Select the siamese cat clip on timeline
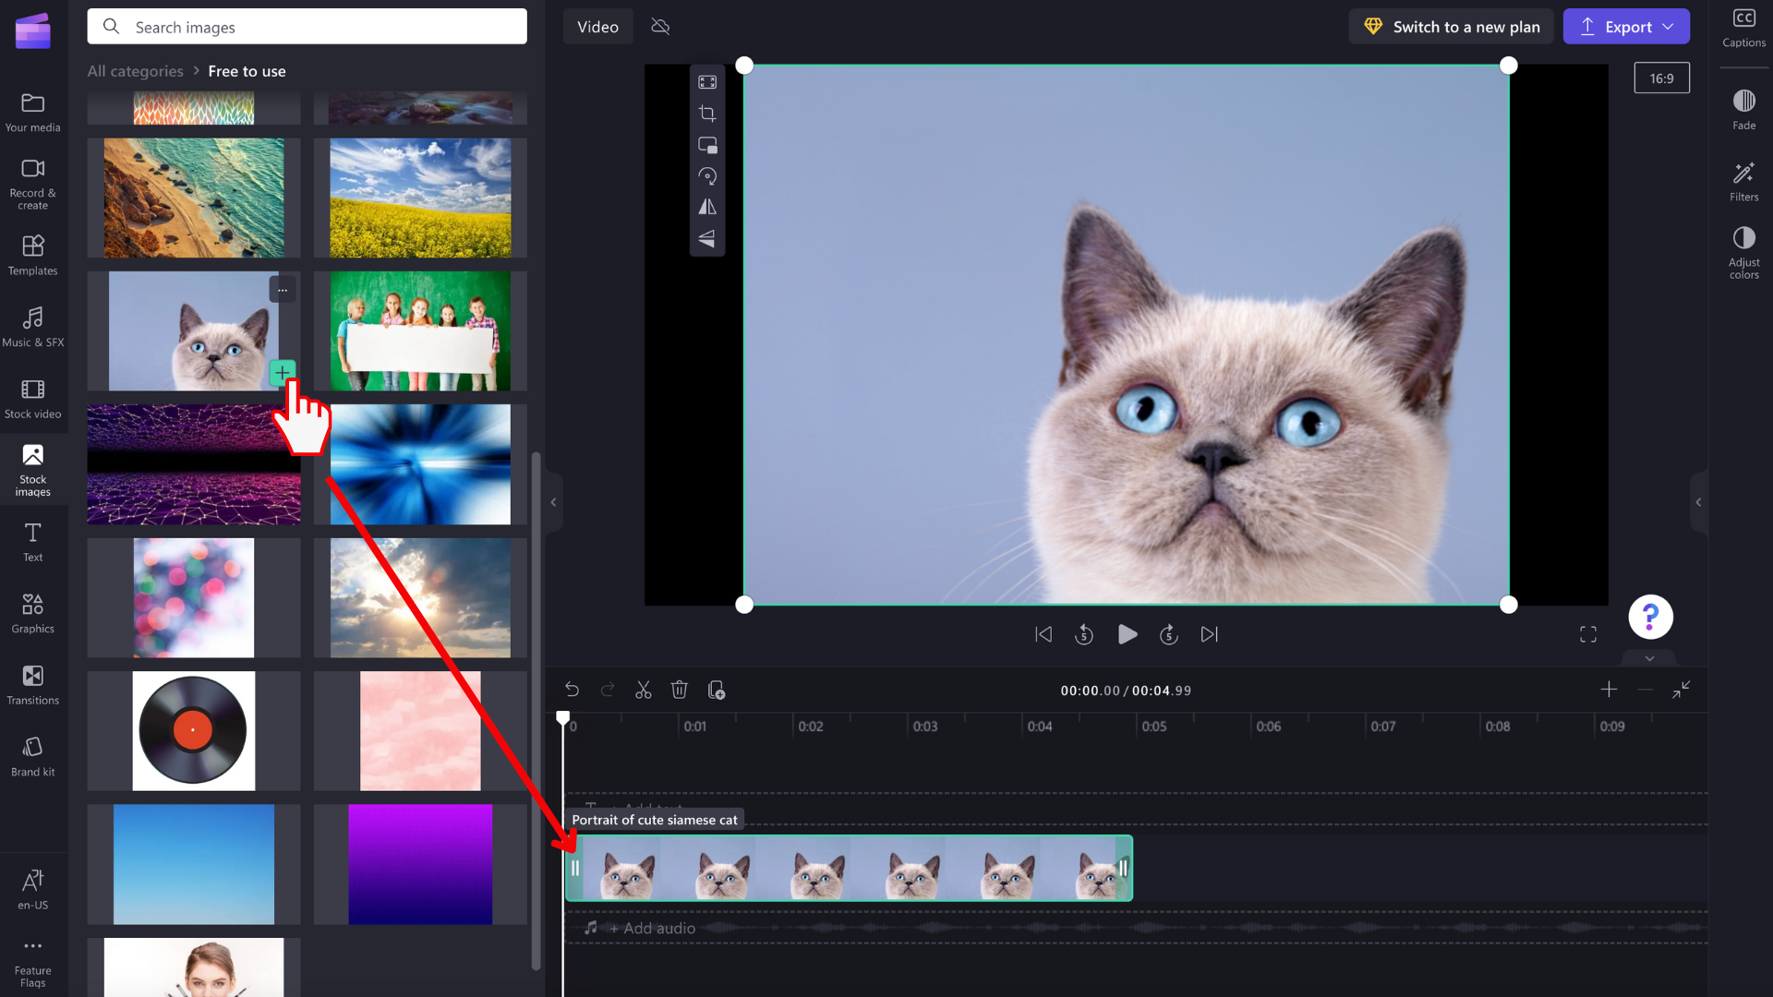Screen dimensions: 1773x997 pos(849,868)
